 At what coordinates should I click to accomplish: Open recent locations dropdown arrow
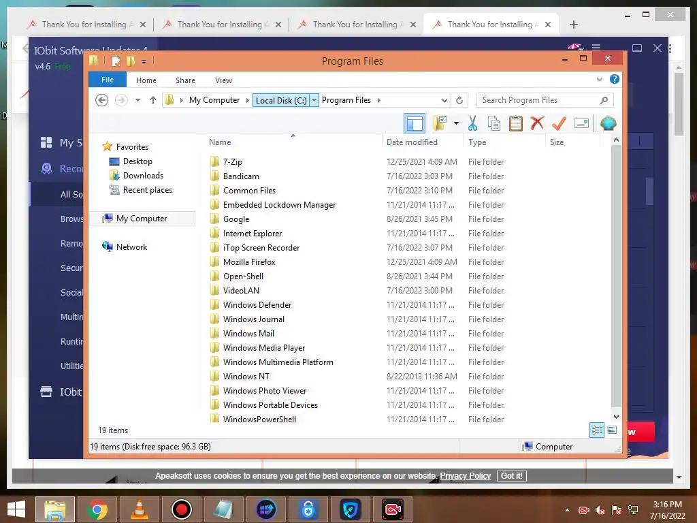pos(137,100)
